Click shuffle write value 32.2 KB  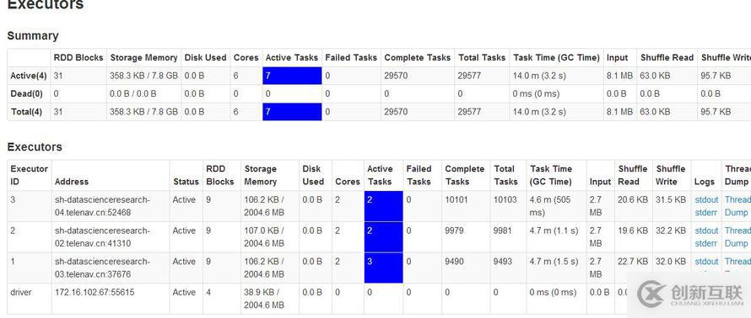(671, 231)
